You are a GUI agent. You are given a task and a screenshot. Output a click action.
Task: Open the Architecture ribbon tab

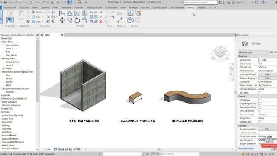point(10,8)
